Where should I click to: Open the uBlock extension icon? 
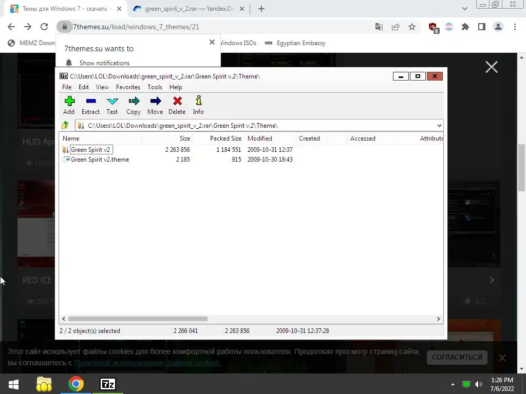(x=433, y=28)
